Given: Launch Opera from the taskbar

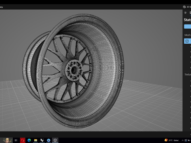Looking at the screenshot, I should point(23,140).
